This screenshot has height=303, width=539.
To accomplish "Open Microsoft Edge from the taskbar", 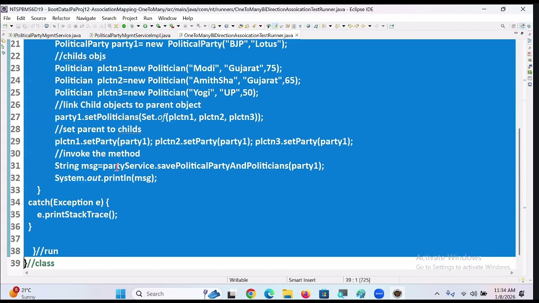I will pos(269,294).
